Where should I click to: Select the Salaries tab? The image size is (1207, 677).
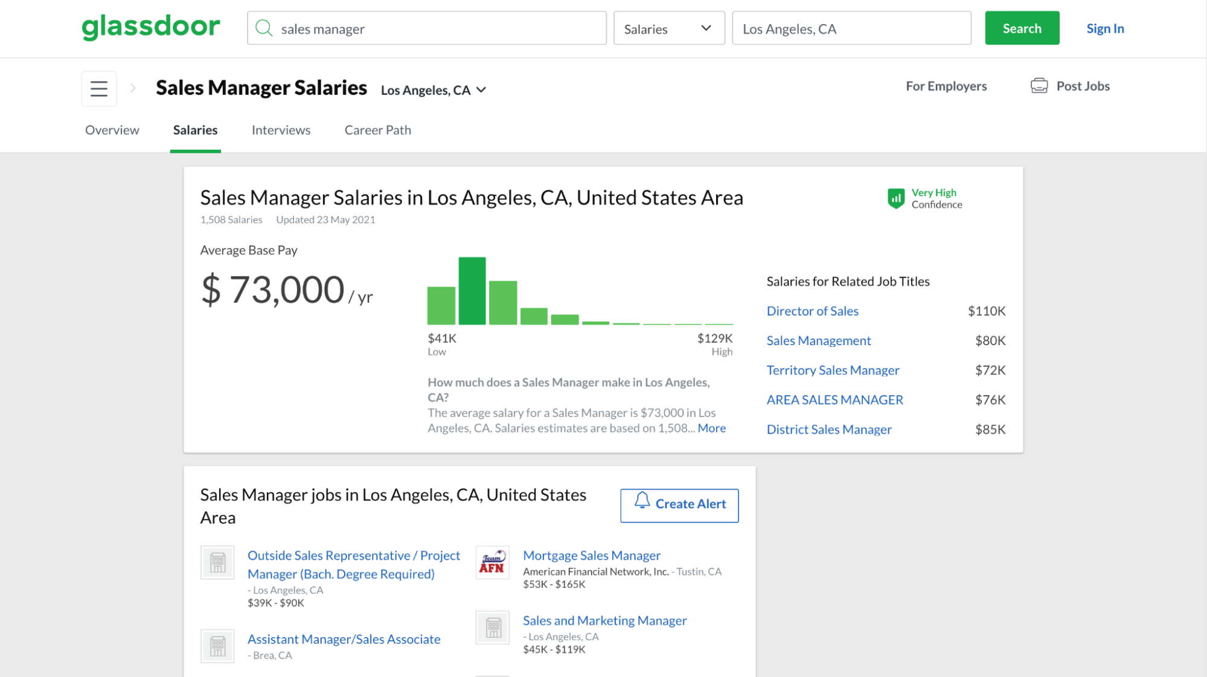[x=195, y=130]
